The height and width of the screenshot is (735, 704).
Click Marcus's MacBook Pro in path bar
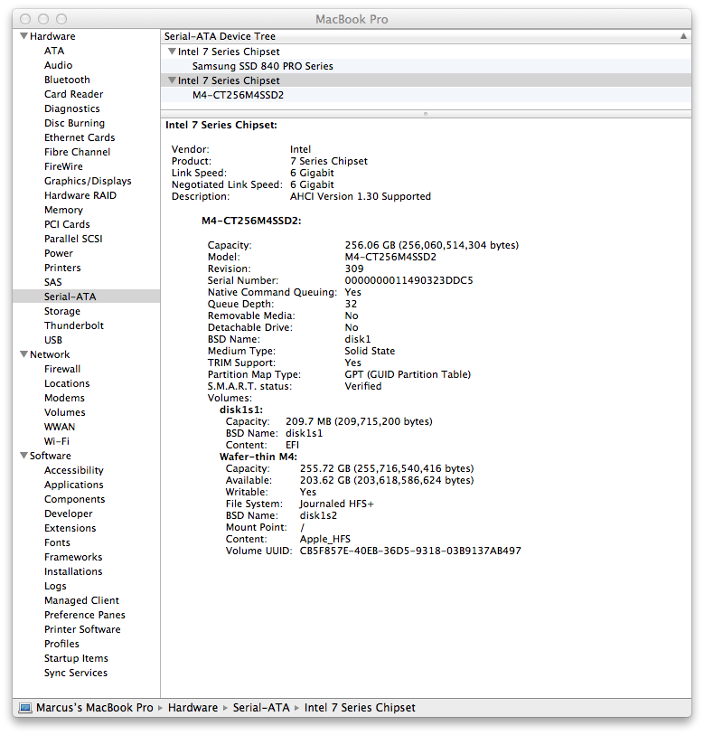click(95, 707)
